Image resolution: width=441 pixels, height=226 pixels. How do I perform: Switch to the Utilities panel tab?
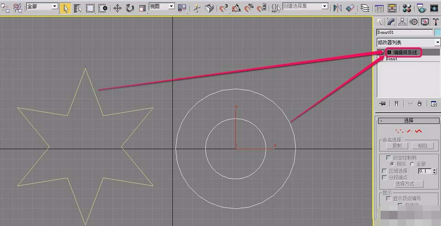tap(435, 22)
